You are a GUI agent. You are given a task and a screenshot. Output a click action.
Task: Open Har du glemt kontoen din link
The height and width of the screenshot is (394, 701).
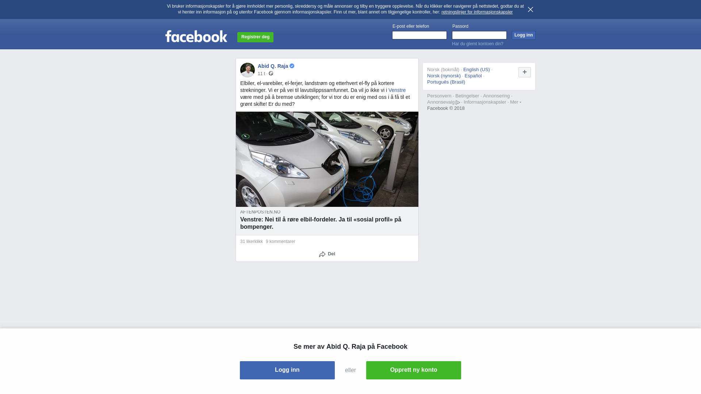[478, 44]
